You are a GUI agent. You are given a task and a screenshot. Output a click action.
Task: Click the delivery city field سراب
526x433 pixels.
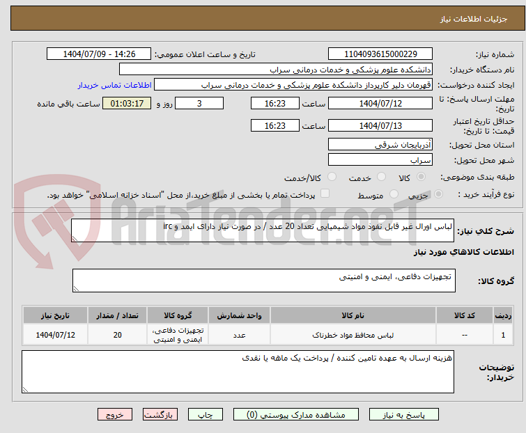(x=380, y=160)
